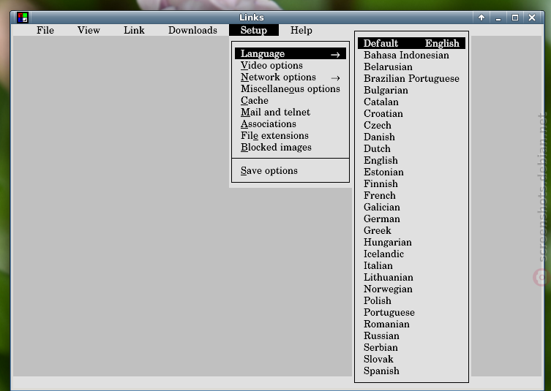
Task: Choose Save options
Action: pyautogui.click(x=291, y=170)
